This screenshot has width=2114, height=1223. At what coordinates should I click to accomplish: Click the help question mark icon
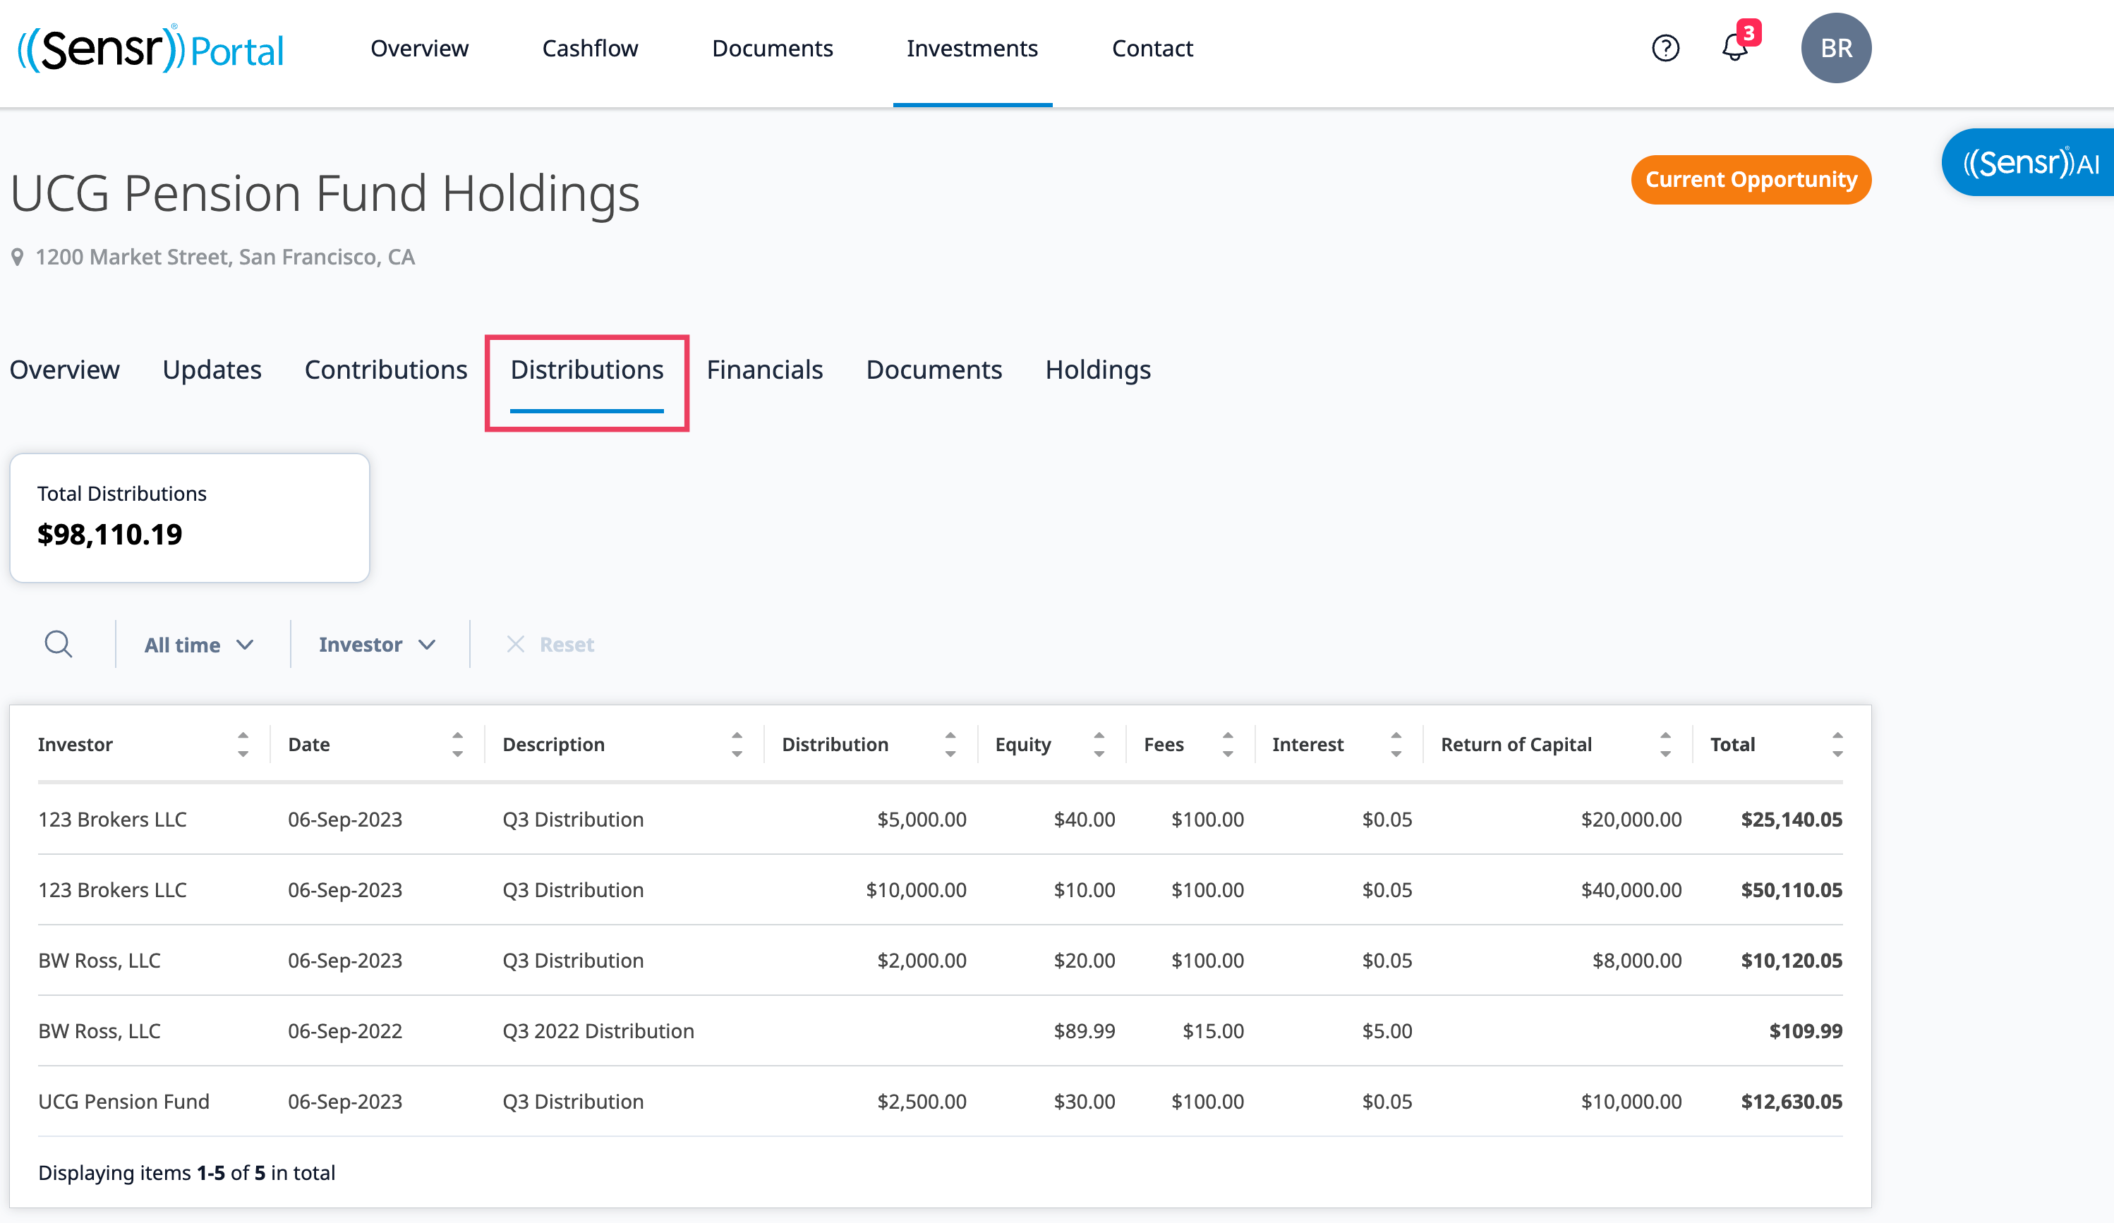coord(1665,48)
